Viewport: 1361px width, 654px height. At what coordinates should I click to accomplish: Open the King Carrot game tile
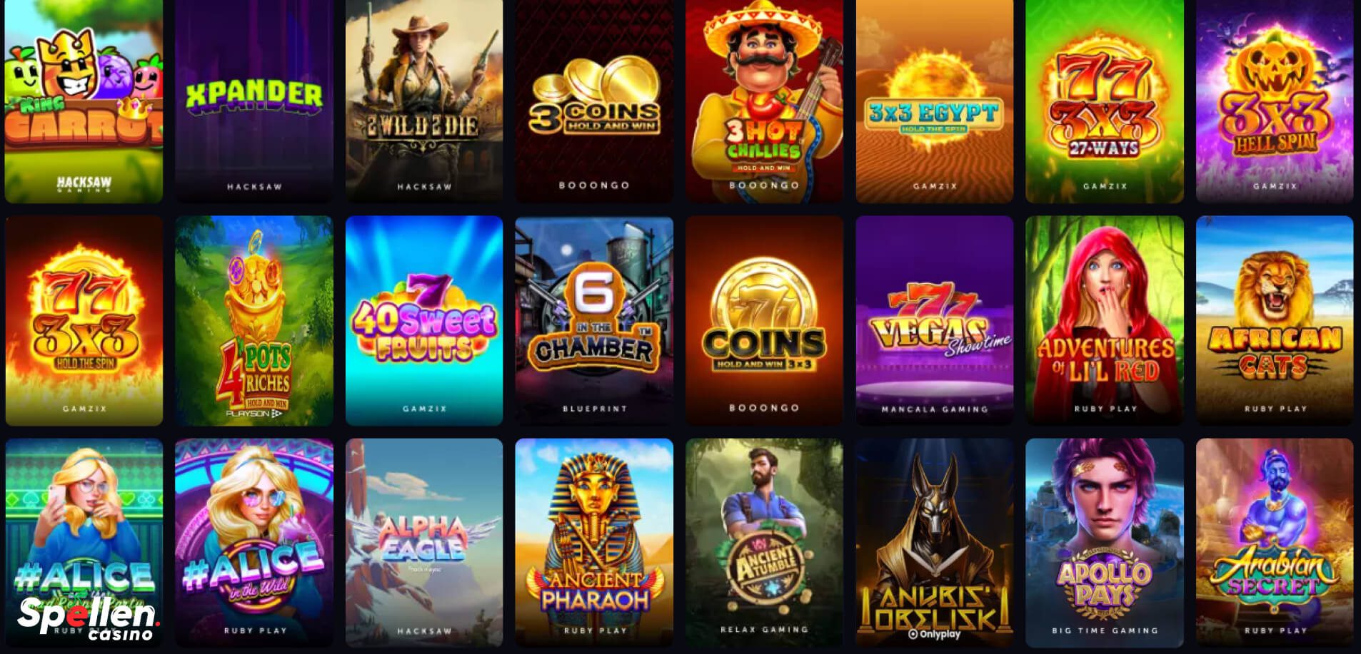tap(84, 101)
